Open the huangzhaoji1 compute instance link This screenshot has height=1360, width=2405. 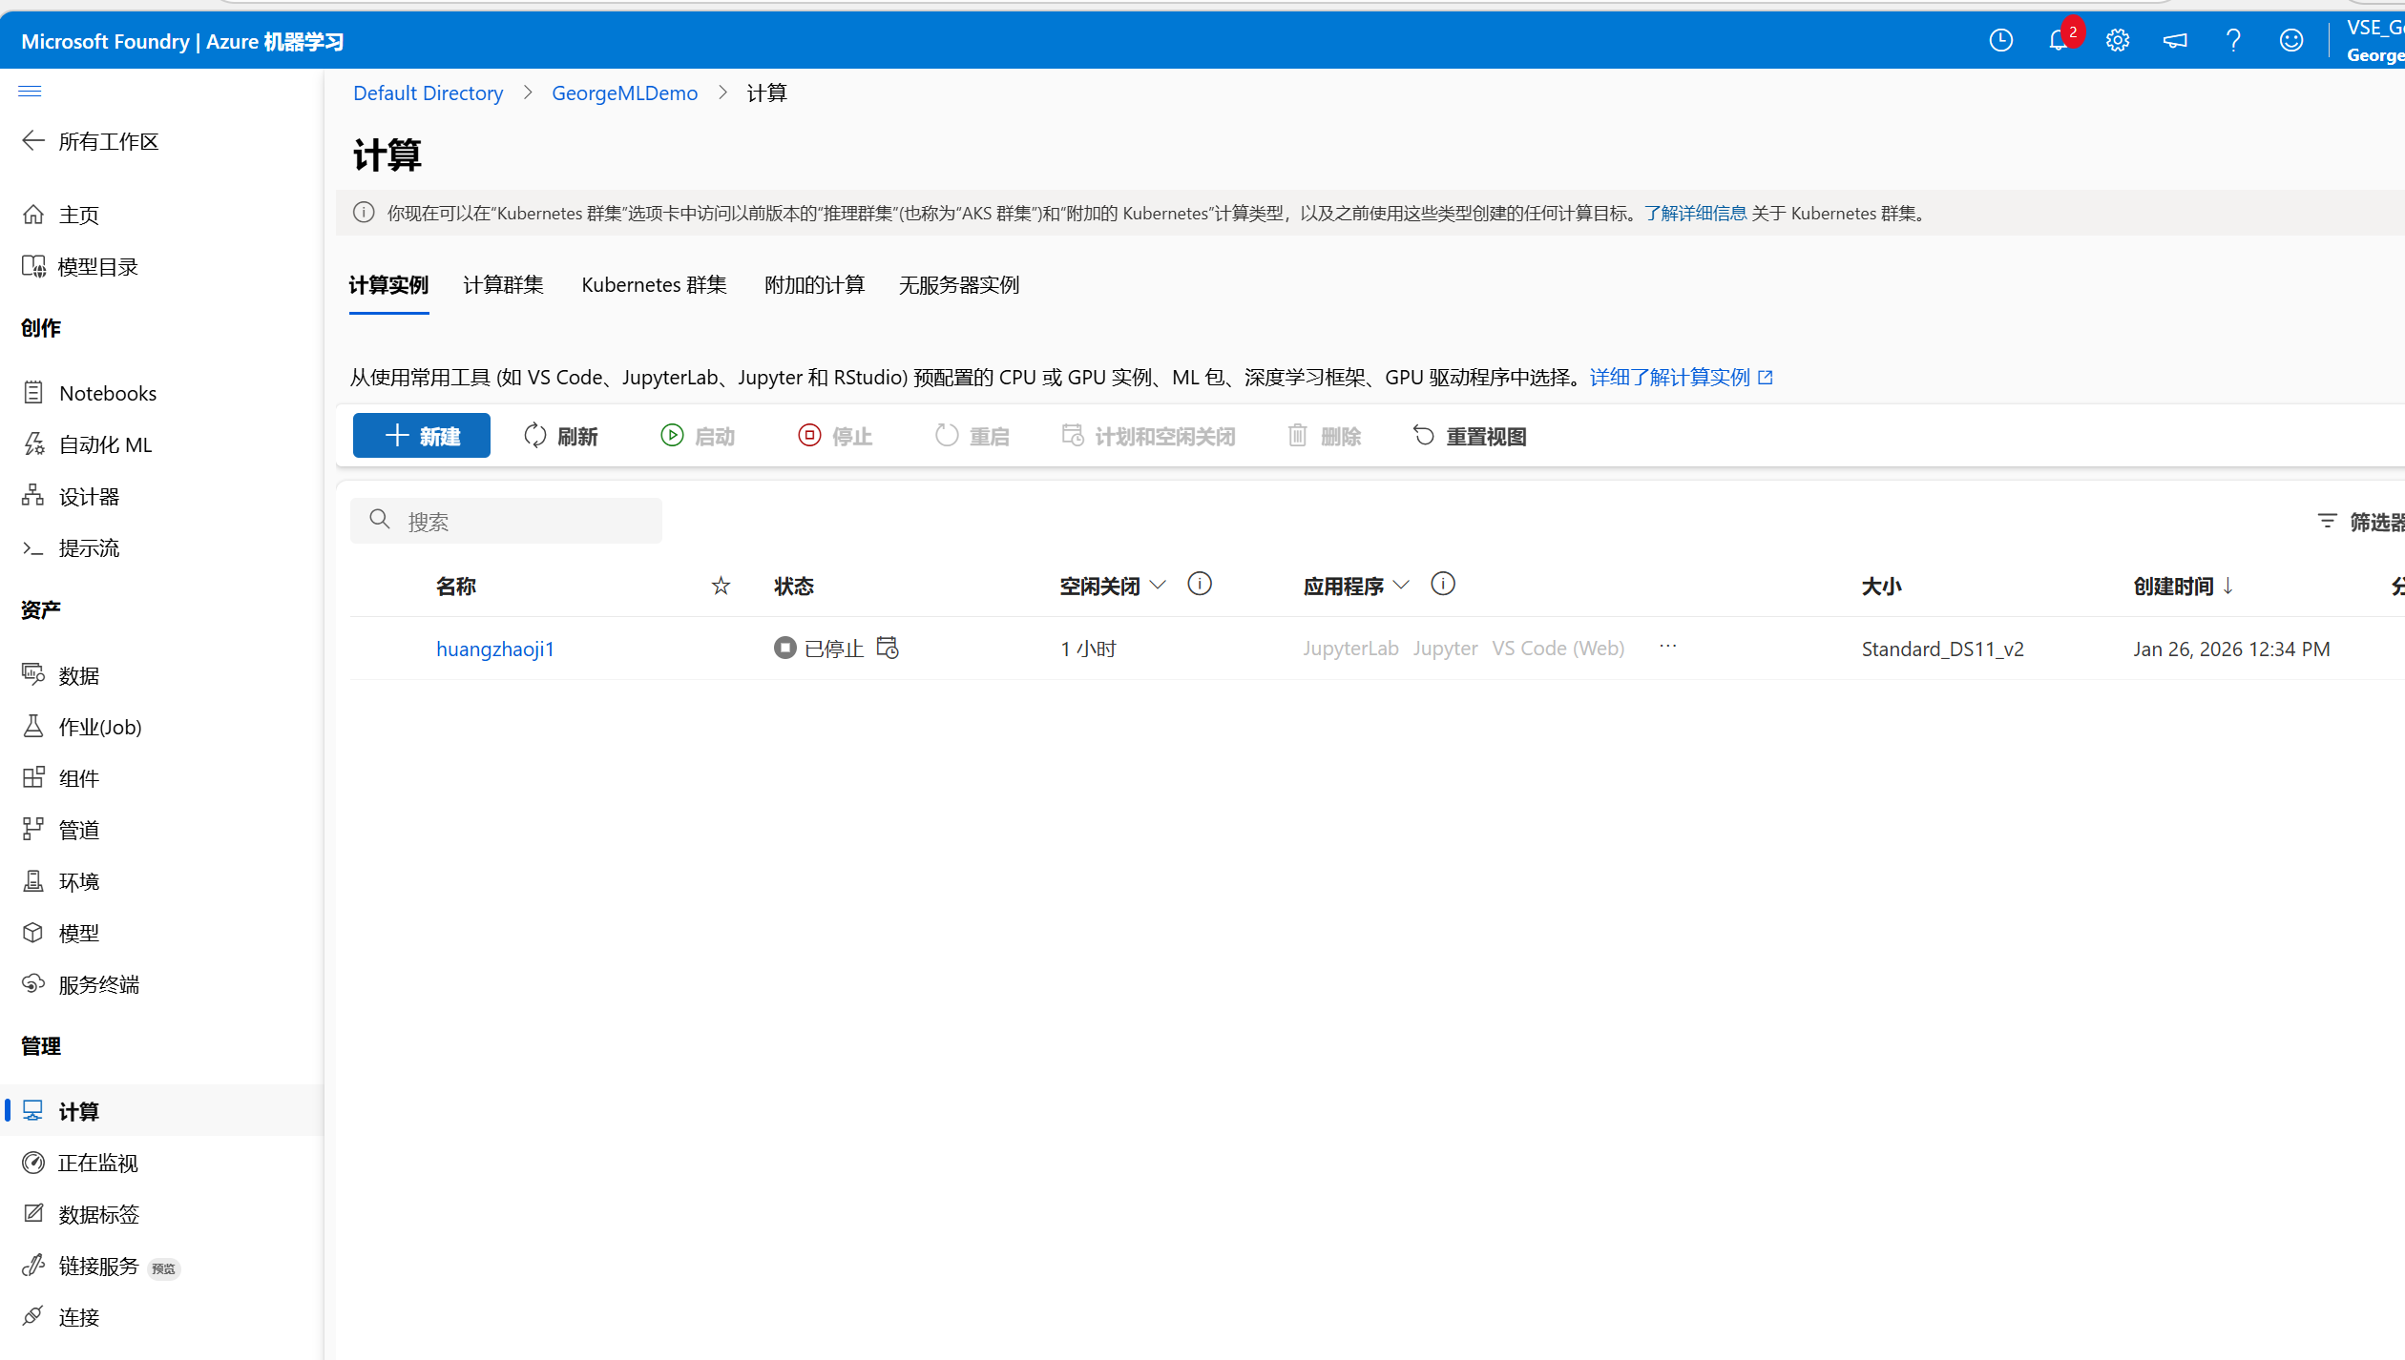(x=494, y=649)
